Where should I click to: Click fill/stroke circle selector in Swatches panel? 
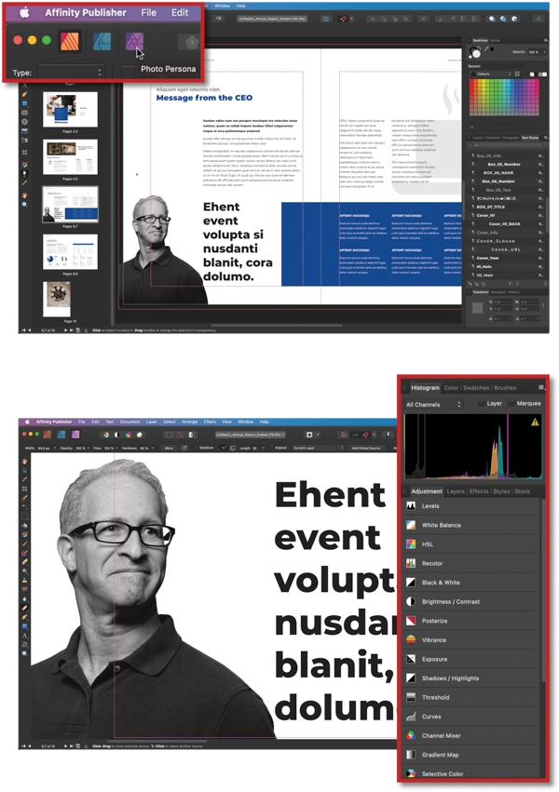pyautogui.click(x=475, y=51)
